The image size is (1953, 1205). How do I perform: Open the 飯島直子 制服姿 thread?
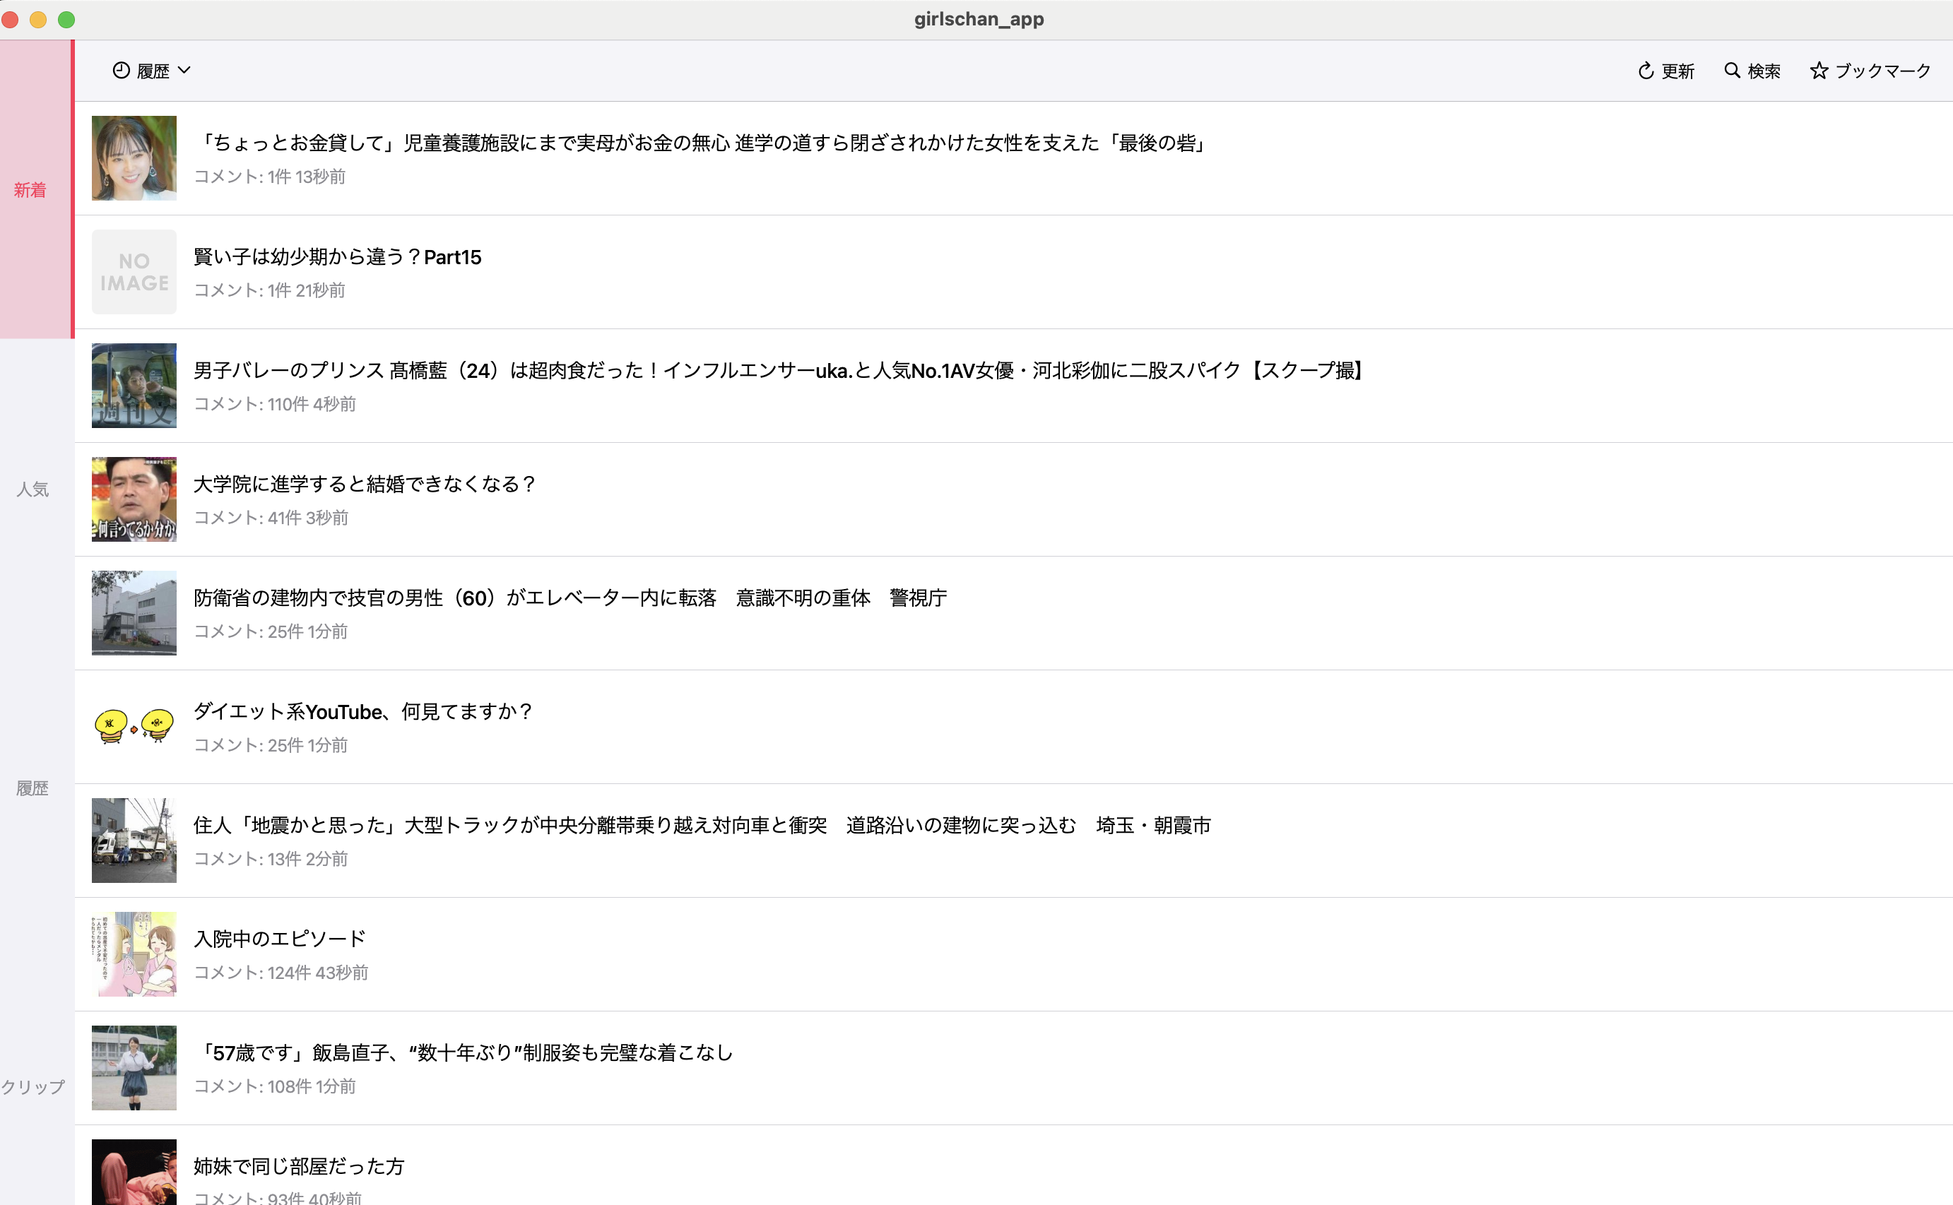(464, 1052)
